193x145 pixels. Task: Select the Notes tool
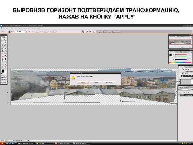(x=2, y=64)
